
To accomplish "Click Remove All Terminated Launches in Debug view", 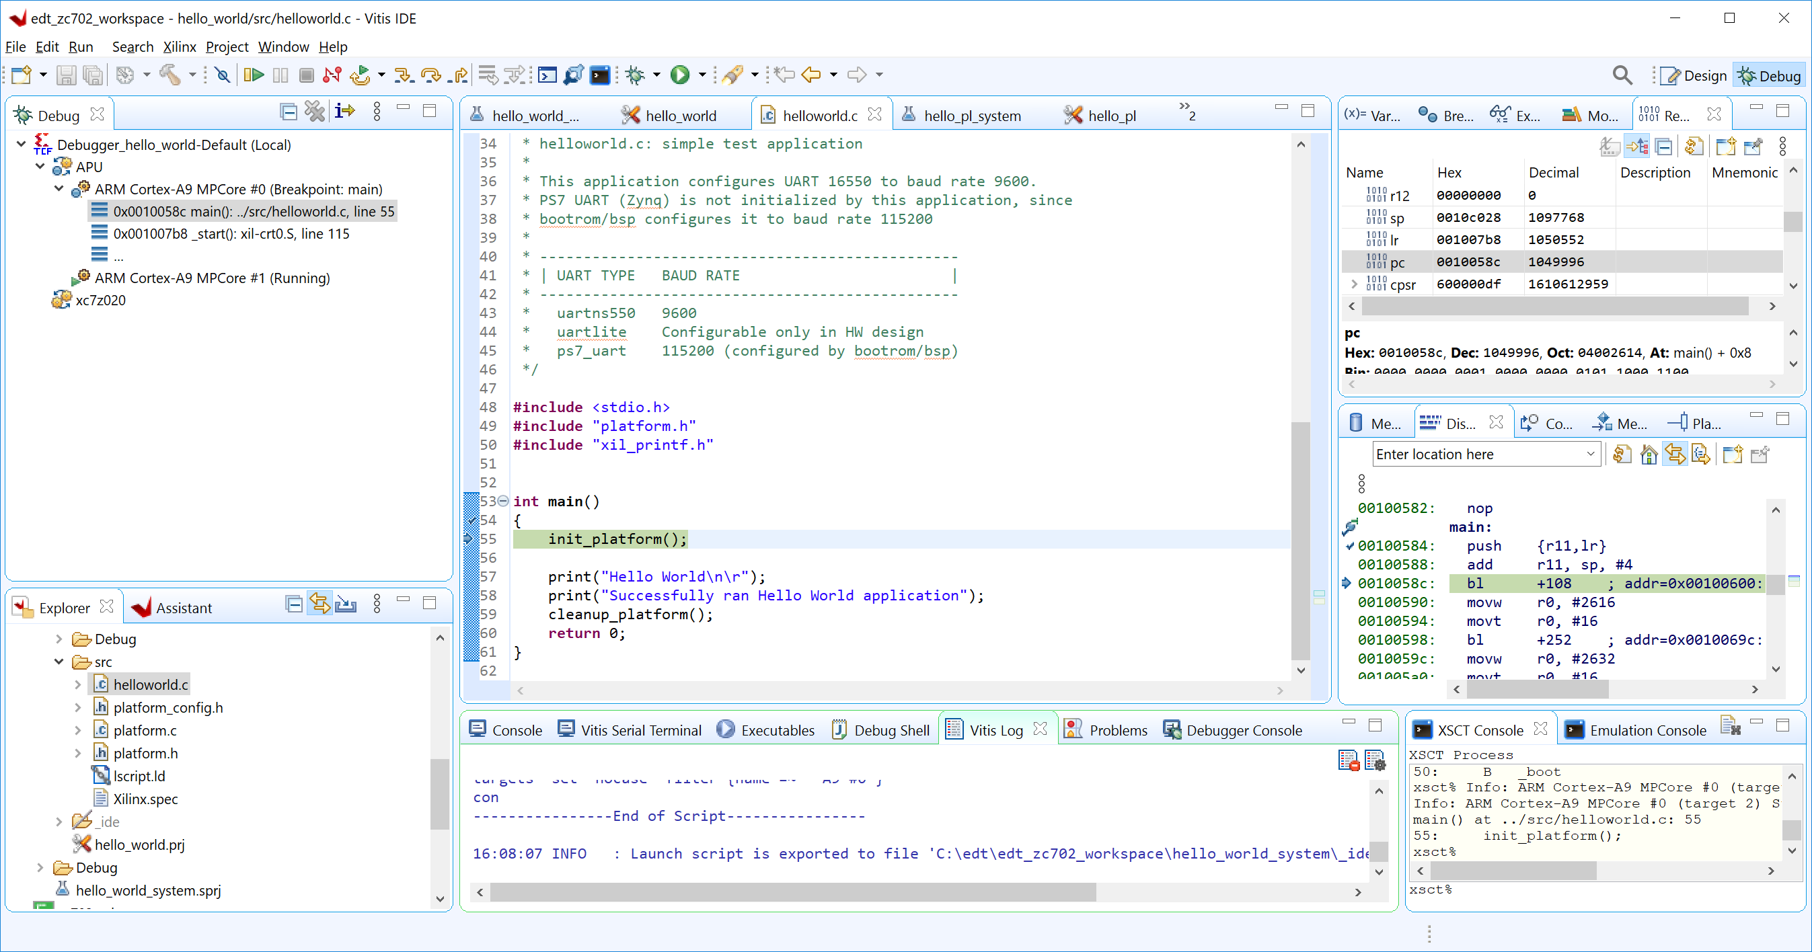I will [x=314, y=111].
